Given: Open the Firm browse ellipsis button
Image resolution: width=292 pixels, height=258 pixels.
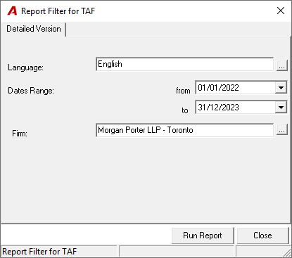Looking at the screenshot, I should [282, 129].
